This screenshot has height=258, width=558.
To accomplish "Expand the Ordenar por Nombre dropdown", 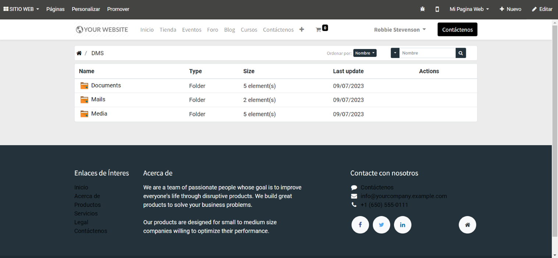I will (x=365, y=53).
